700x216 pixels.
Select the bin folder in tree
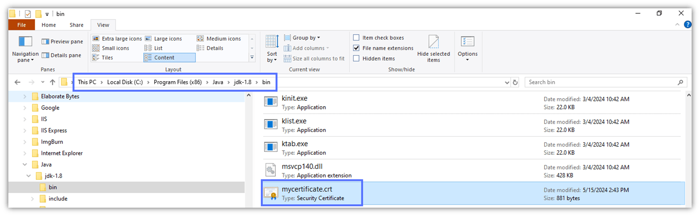pyautogui.click(x=53, y=187)
